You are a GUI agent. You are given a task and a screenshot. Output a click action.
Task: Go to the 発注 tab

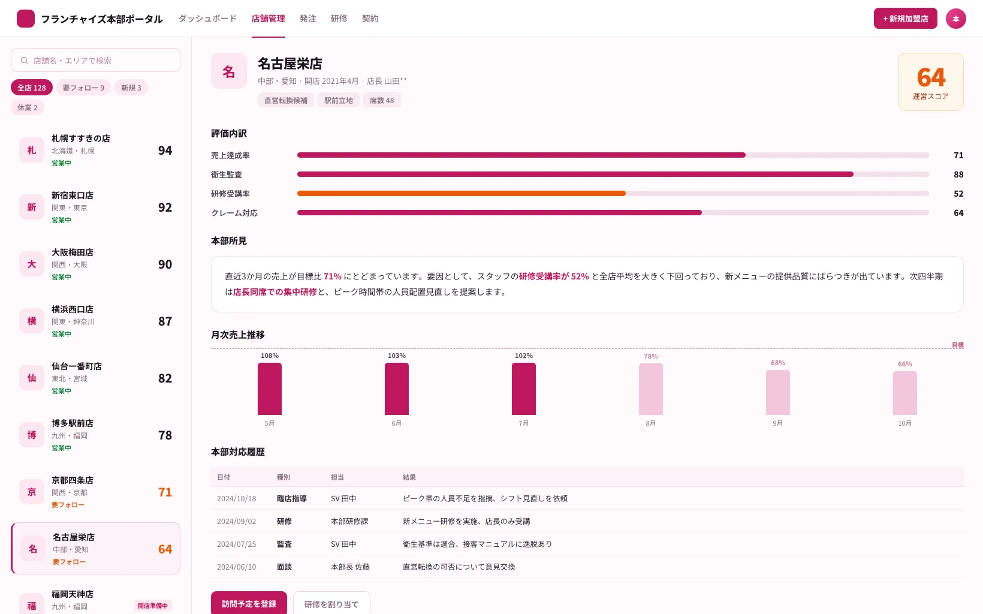coord(308,19)
